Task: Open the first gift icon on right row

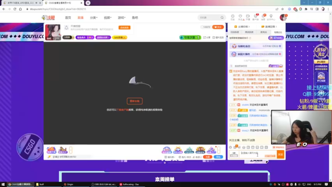Action: [166, 150]
